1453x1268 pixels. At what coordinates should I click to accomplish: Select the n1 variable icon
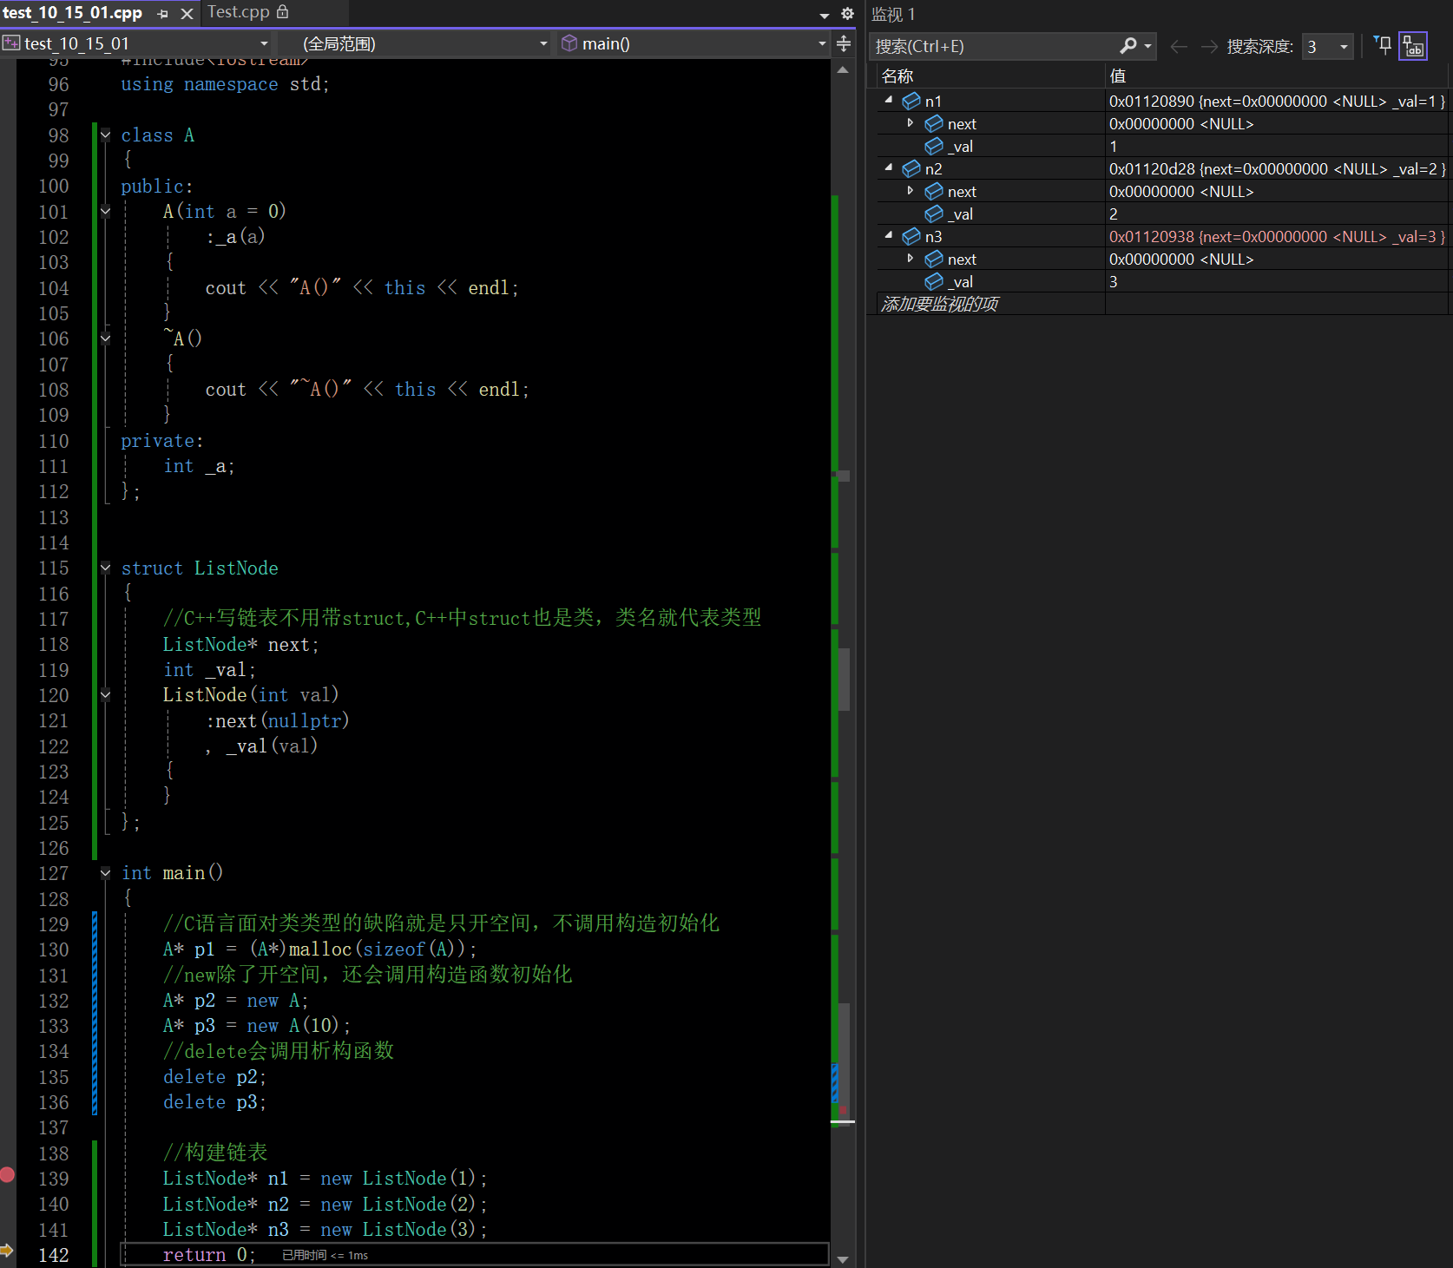(911, 102)
